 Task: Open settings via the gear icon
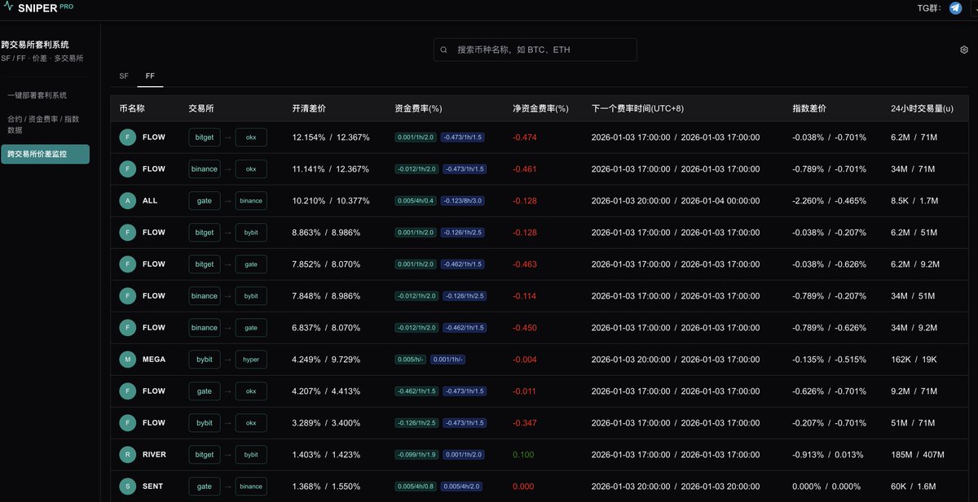964,50
